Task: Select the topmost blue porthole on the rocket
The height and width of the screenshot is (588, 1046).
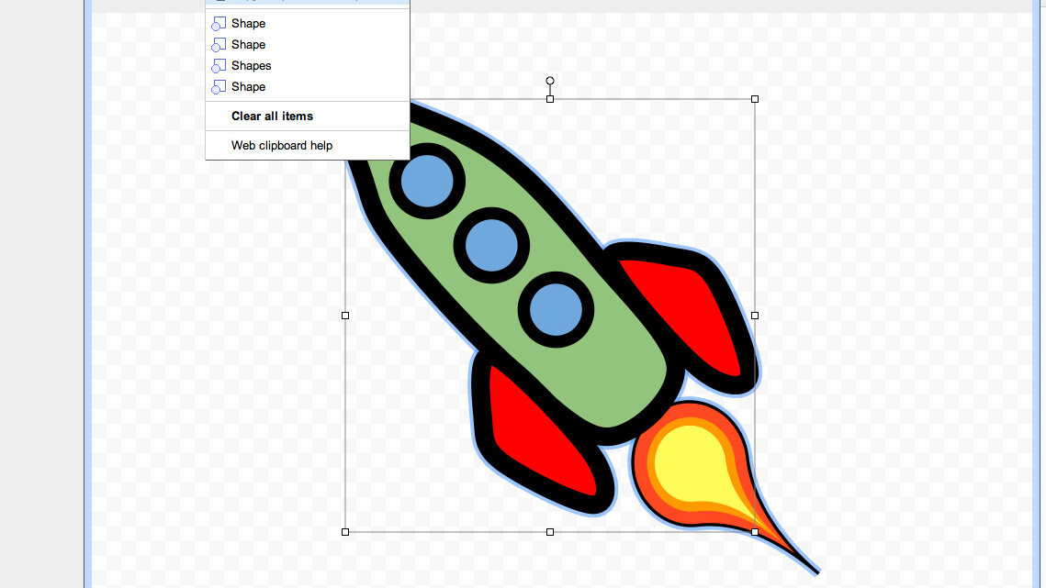Action: tap(425, 183)
